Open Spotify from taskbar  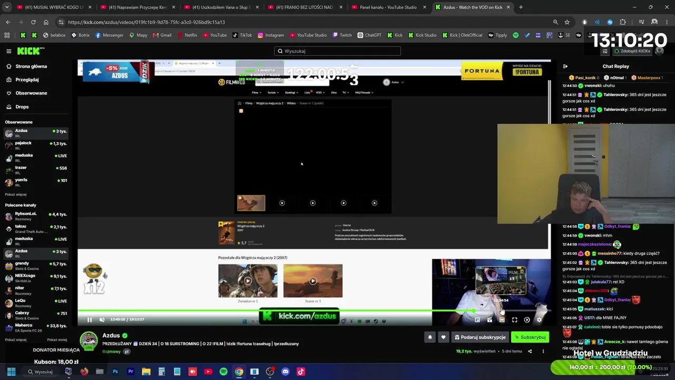(x=224, y=372)
